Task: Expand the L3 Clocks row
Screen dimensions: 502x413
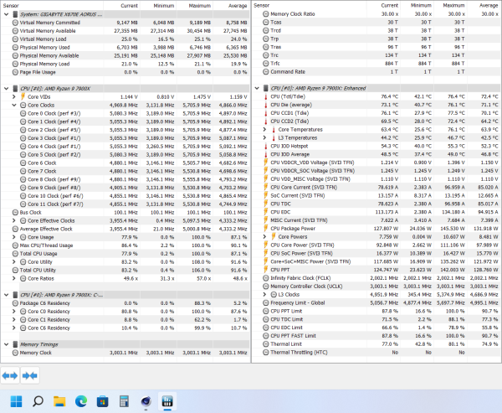Action: tap(264, 294)
